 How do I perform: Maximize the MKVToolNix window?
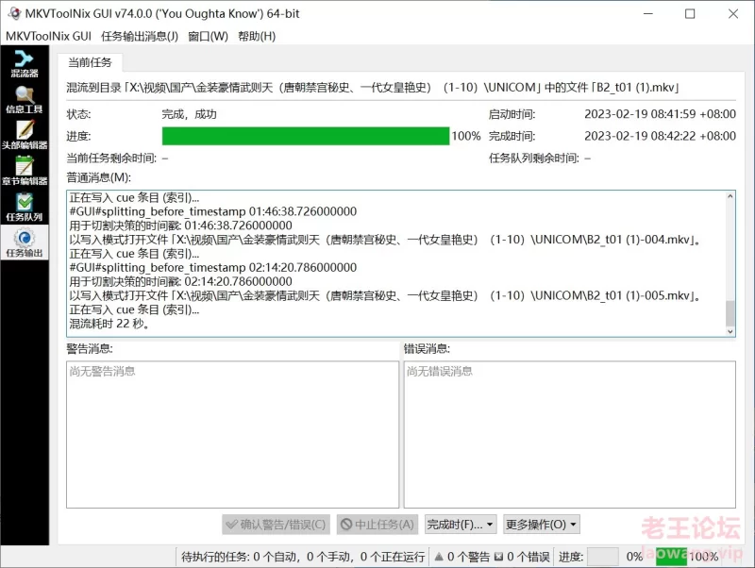690,13
